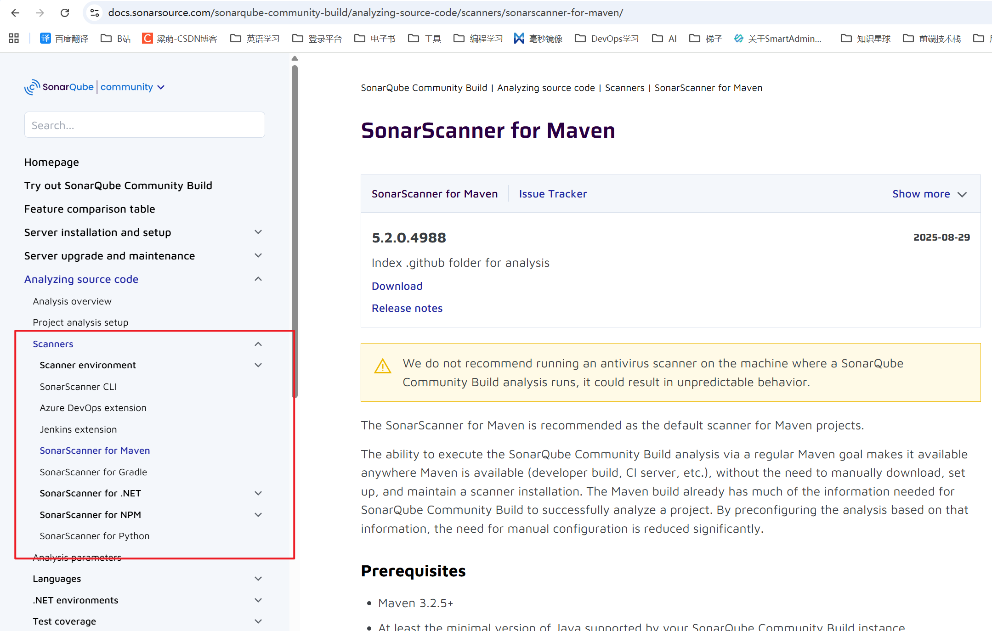Open 电子书 bookmark folder
Screen dimensions: 992x631
click(x=375, y=39)
